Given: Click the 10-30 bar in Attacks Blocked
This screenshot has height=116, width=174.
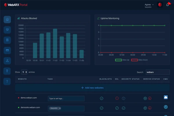Looking at the screenshot, I should [x=35, y=50].
